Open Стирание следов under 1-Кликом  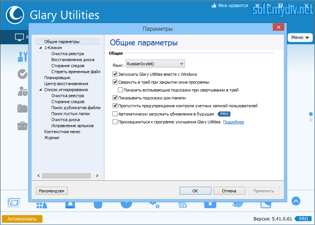(68, 66)
